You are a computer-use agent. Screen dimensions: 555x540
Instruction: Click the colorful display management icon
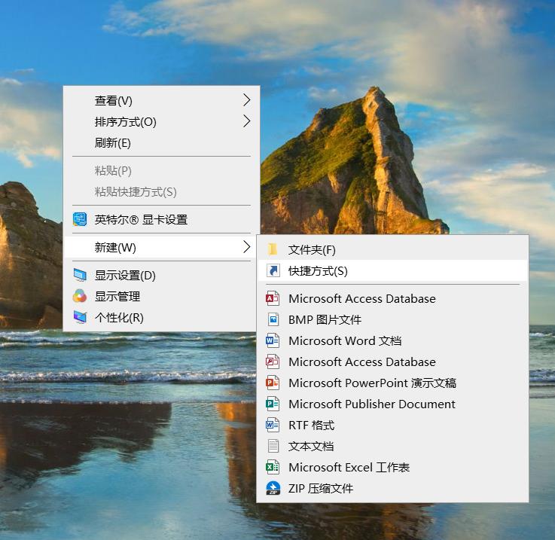point(80,296)
